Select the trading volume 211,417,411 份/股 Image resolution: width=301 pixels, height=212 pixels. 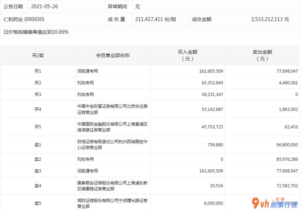click(156, 19)
